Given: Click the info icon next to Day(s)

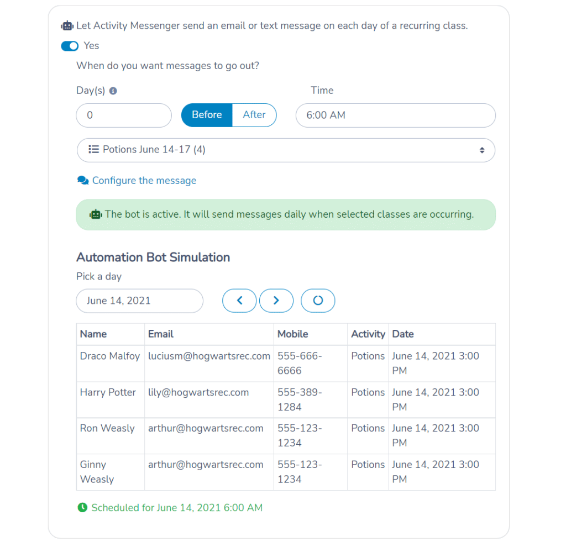Looking at the screenshot, I should coord(113,91).
